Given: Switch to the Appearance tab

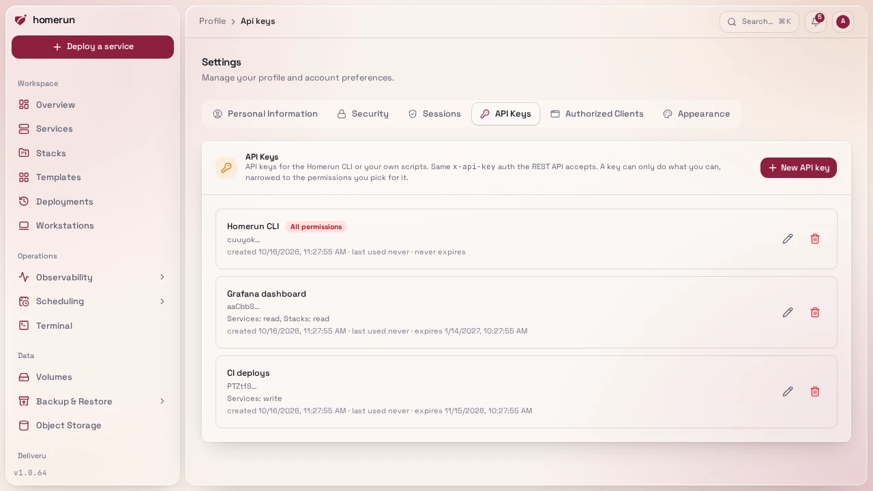Looking at the screenshot, I should click(x=696, y=114).
